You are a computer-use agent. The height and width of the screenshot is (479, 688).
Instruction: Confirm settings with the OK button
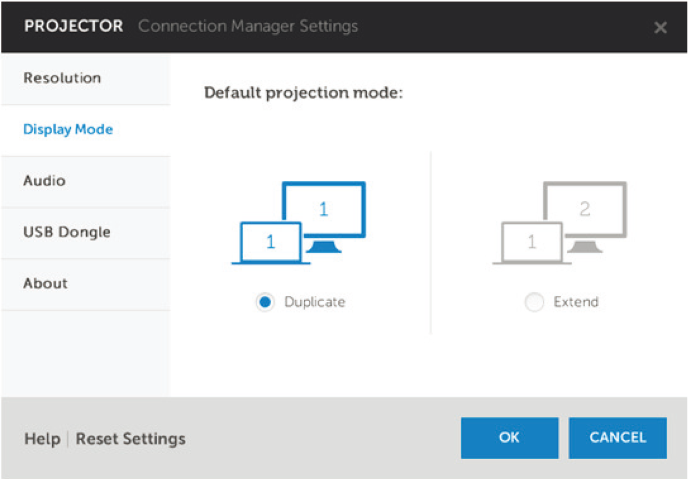click(x=509, y=438)
